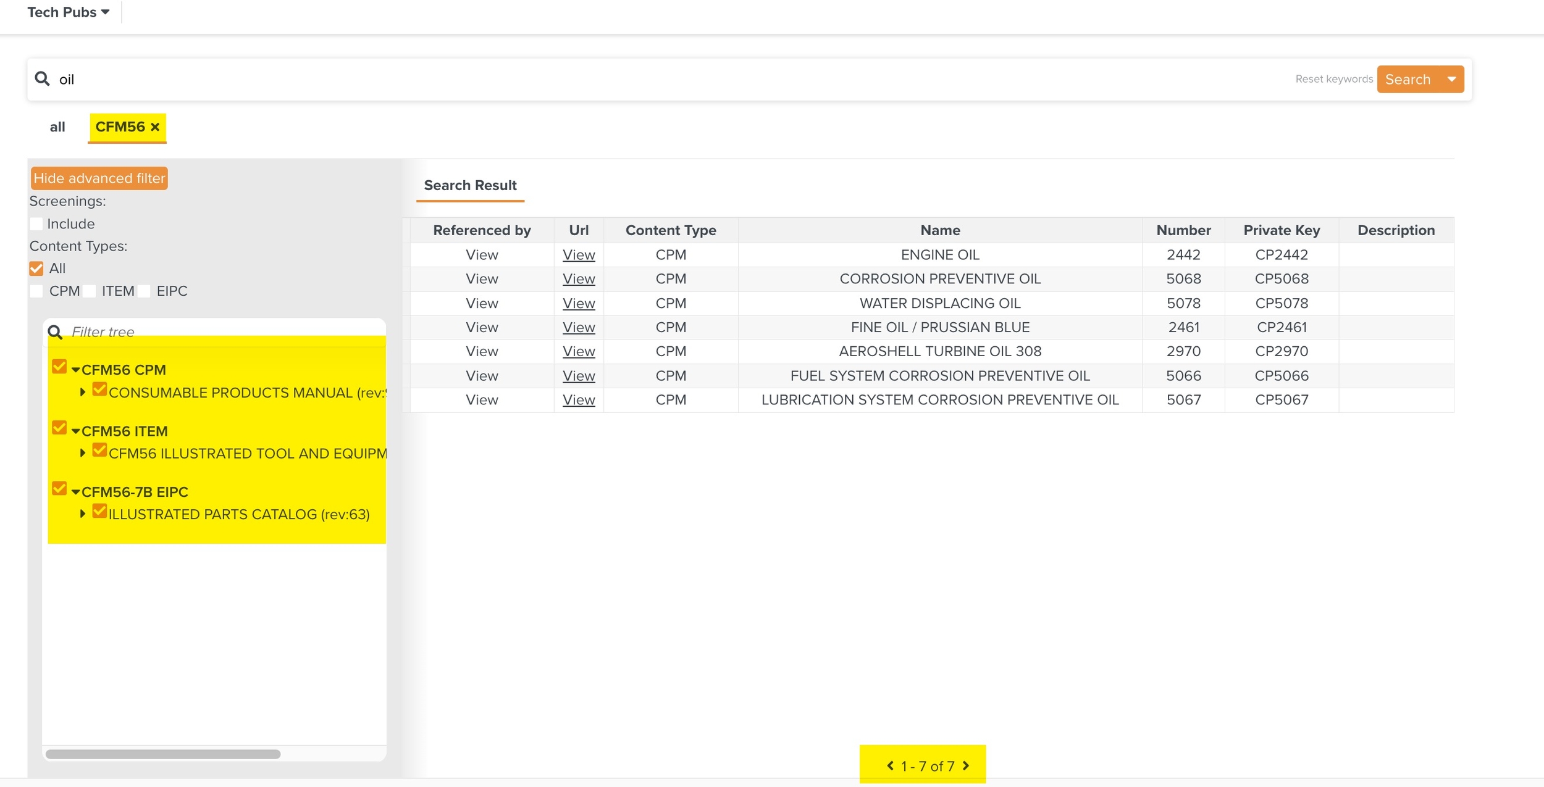
Task: Go to previous results page arrow
Action: [890, 765]
